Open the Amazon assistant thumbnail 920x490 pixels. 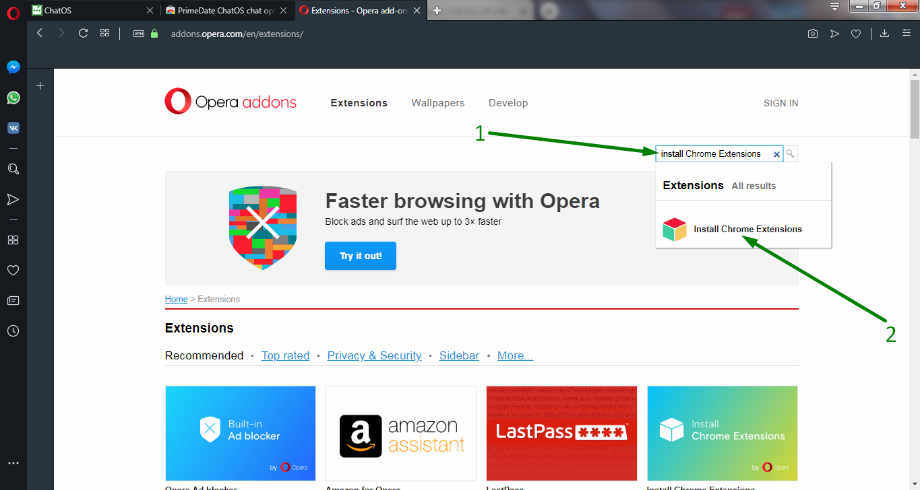tap(401, 433)
